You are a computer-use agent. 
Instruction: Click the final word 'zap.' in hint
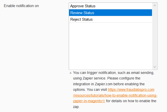(76, 107)
